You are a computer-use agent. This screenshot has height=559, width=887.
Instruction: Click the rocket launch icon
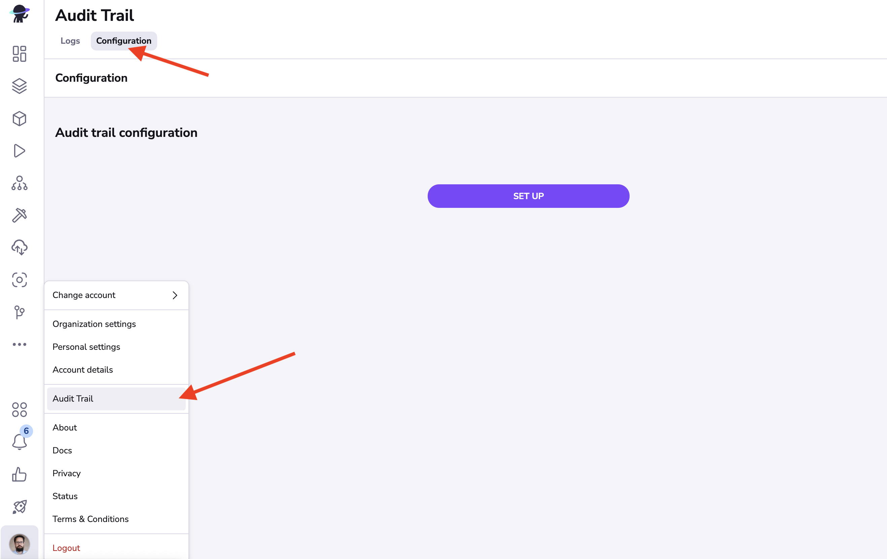point(19,507)
